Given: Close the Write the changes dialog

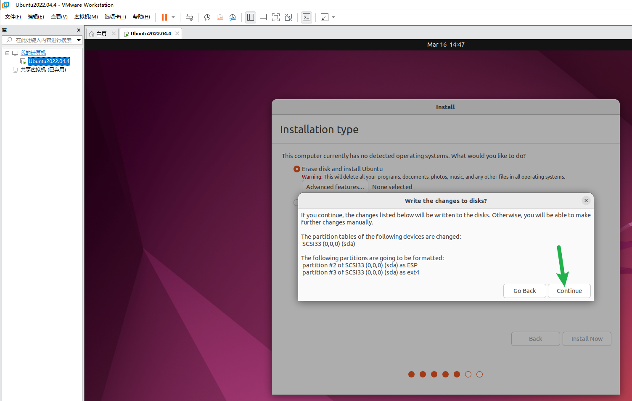Looking at the screenshot, I should (x=586, y=200).
